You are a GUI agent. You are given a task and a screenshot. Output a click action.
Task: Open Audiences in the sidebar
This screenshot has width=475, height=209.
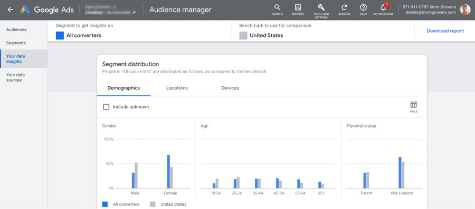pos(16,29)
